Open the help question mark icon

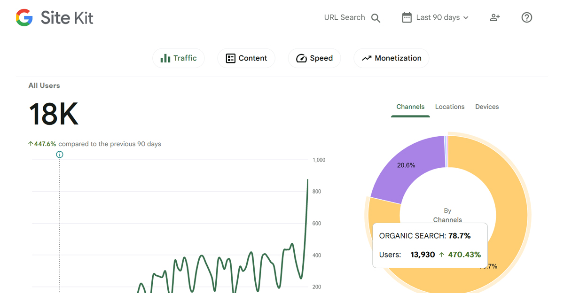point(526,17)
